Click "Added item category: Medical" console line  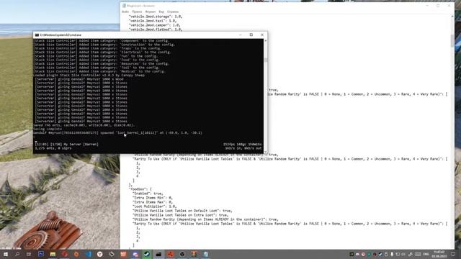click(x=99, y=71)
